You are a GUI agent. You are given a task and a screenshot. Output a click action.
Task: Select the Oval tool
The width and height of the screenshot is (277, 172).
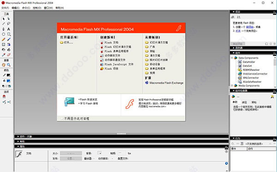[3, 34]
